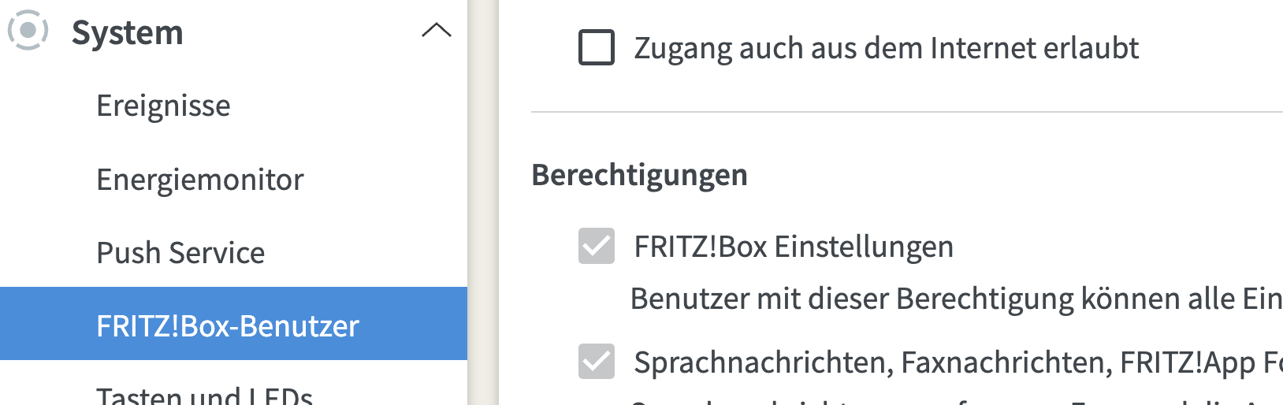Open the Ereignisse page
Image resolution: width=1283 pixels, height=405 pixels.
pos(163,106)
